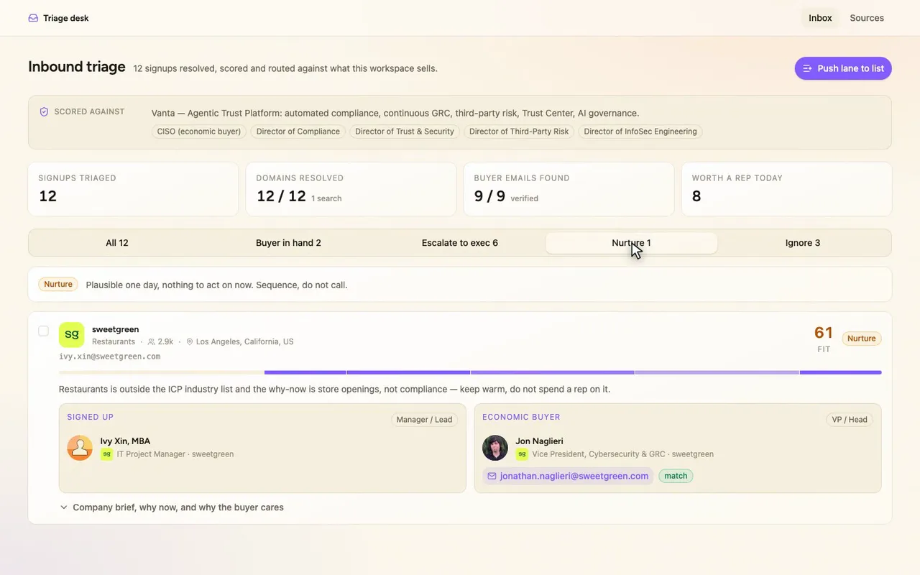Viewport: 920px width, 575px height.
Task: Open the Escalate to exec 6 lane
Action: [460, 243]
